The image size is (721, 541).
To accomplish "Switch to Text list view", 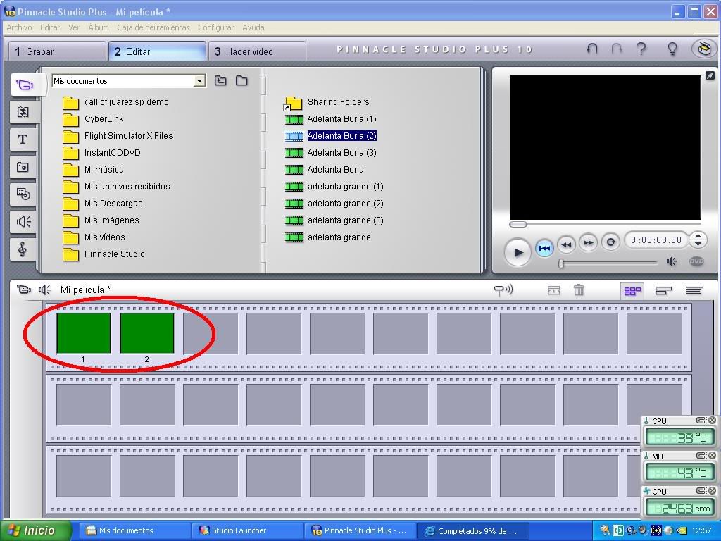I will (x=694, y=291).
